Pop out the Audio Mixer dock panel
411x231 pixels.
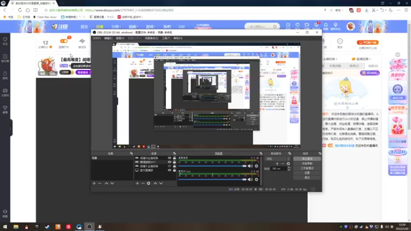[261, 153]
